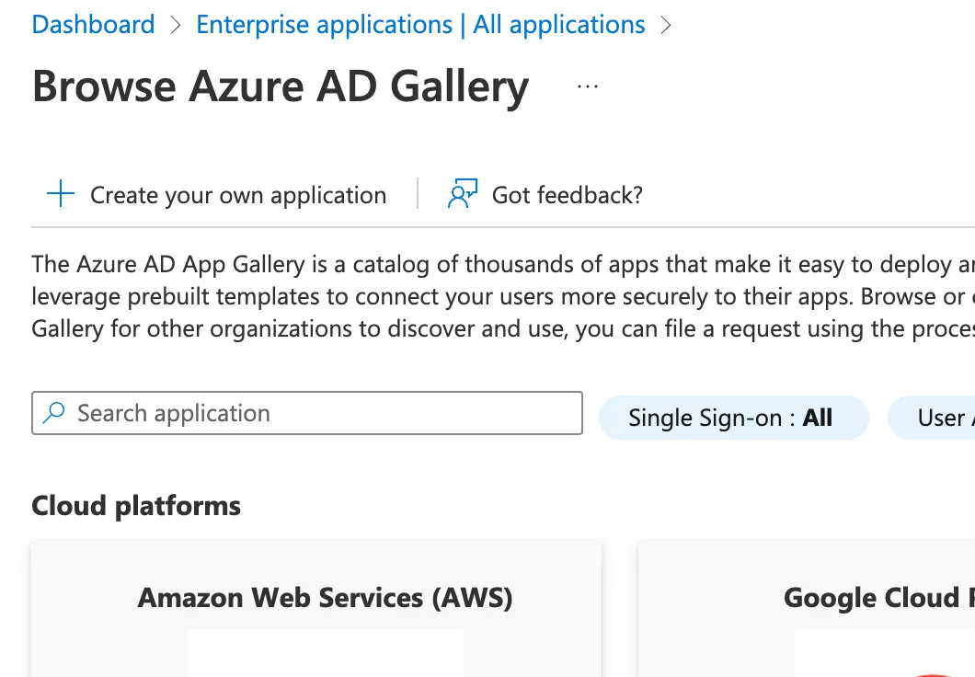Image resolution: width=975 pixels, height=677 pixels.
Task: Click the feedback person icon
Action: pyautogui.click(x=463, y=193)
